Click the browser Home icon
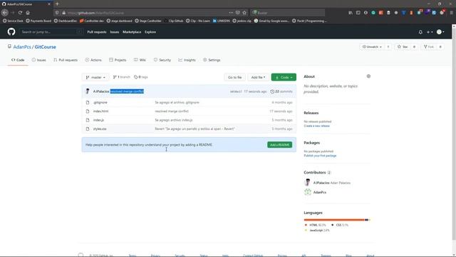The height and width of the screenshot is (257, 456). click(x=28, y=13)
